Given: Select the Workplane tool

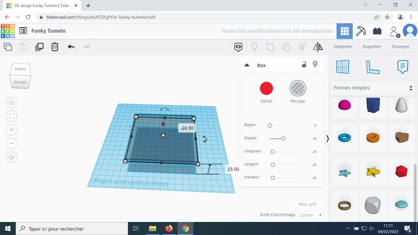Looking at the screenshot, I should (x=343, y=67).
